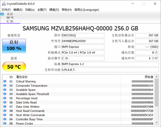
Task: Click the status dot beside Critical Warning
Action: click(5, 81)
